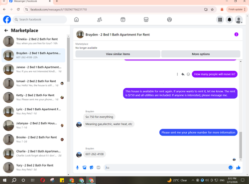This screenshot has width=249, height=184.
Task: Open Jatanyaa 2 Bed 2 Bath House conversation
Action: pyautogui.click(x=33, y=126)
